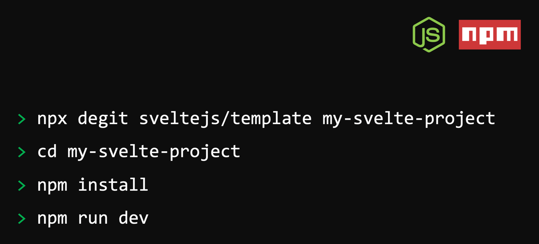
Task: Select my-svelte-project in the npx degit line
Action: (409, 119)
